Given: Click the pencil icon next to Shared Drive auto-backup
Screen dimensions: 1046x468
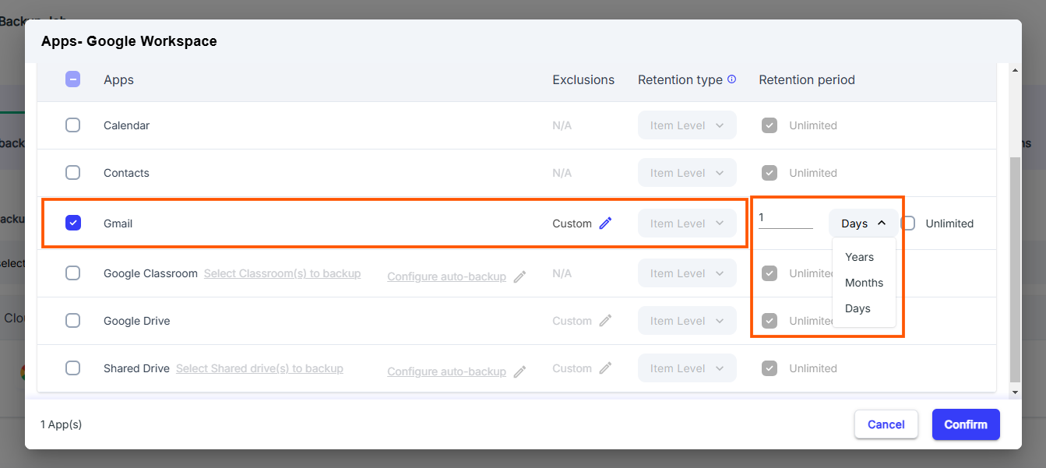Looking at the screenshot, I should pyautogui.click(x=519, y=371).
